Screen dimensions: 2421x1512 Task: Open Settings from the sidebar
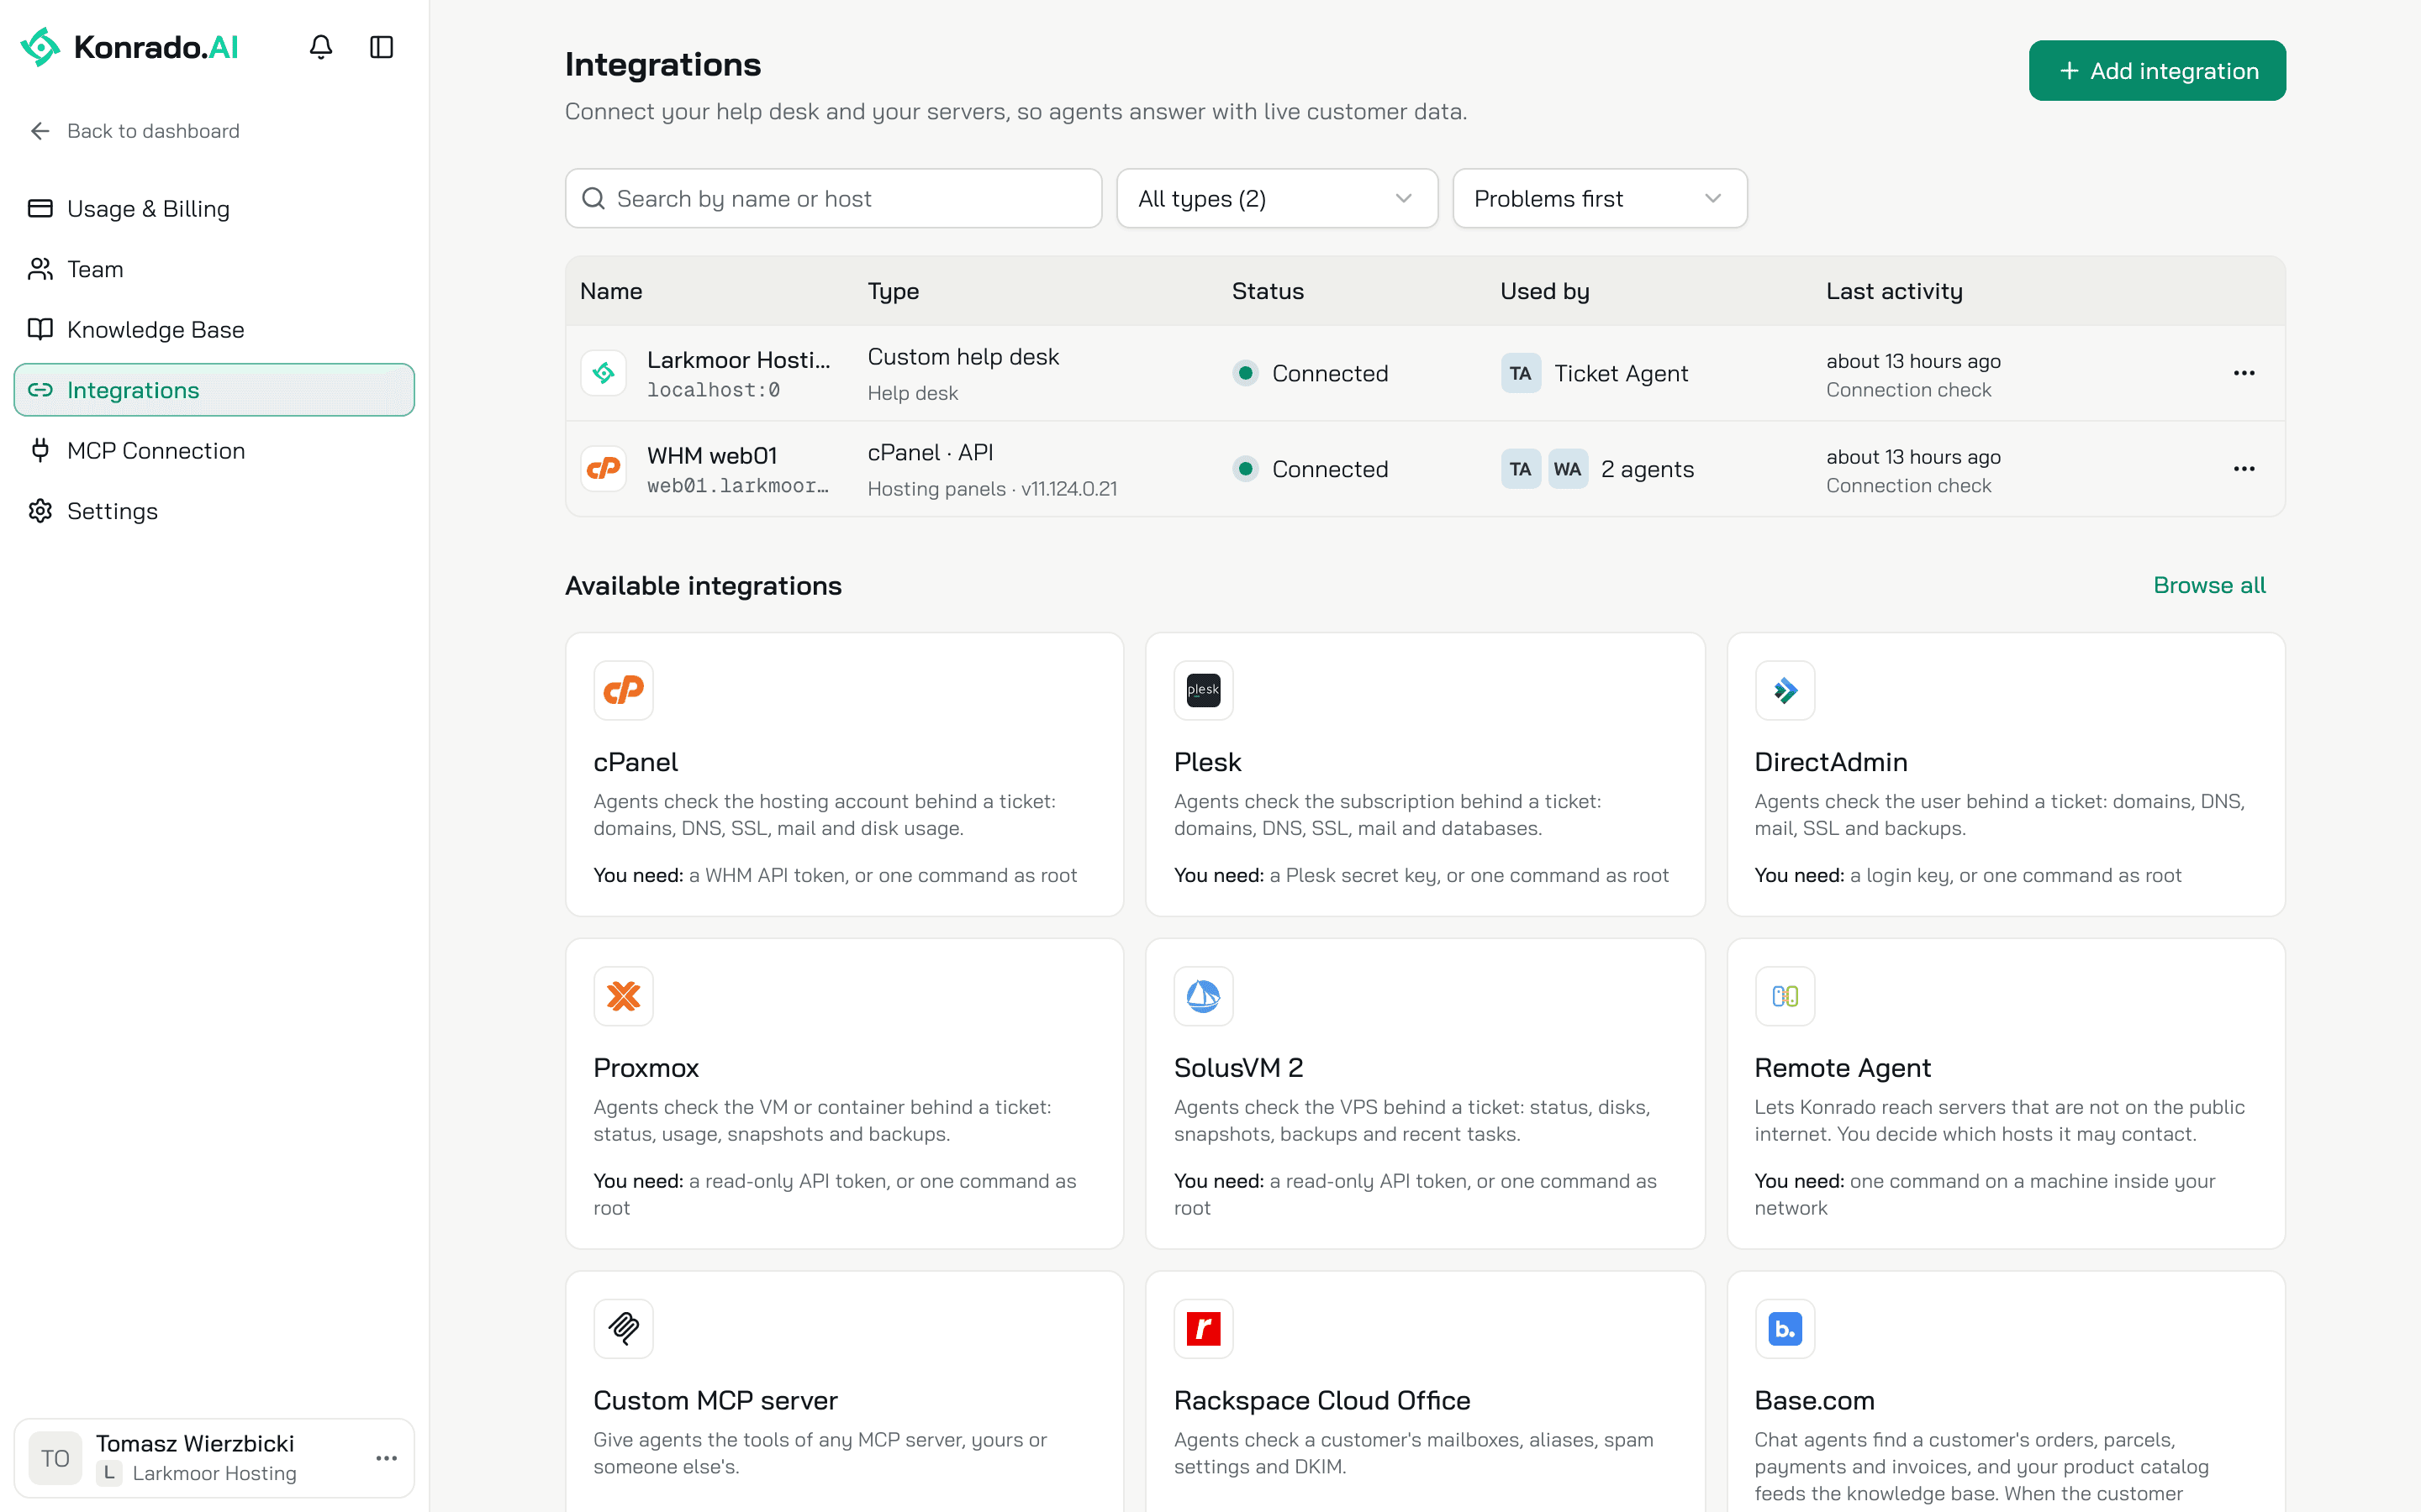pos(214,511)
